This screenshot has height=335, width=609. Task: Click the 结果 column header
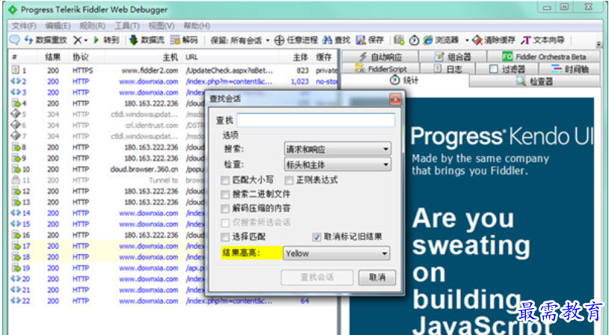pyautogui.click(x=53, y=58)
